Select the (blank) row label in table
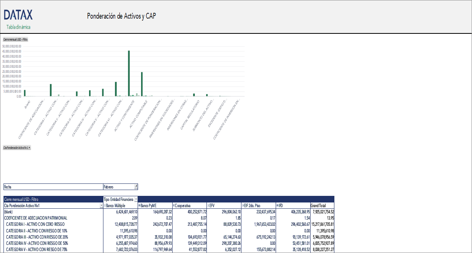This screenshot has width=472, height=253. click(x=8, y=212)
